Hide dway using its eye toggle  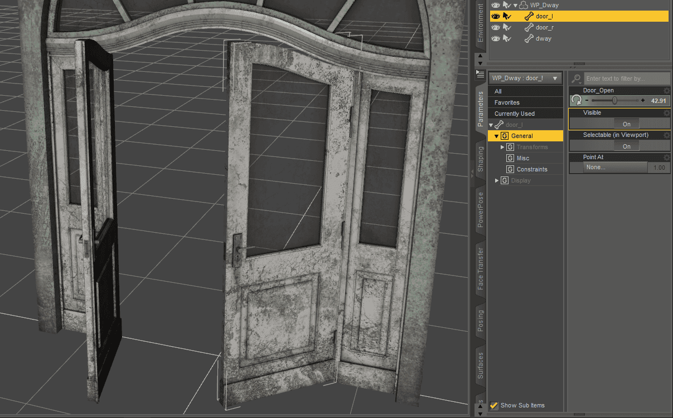click(495, 38)
